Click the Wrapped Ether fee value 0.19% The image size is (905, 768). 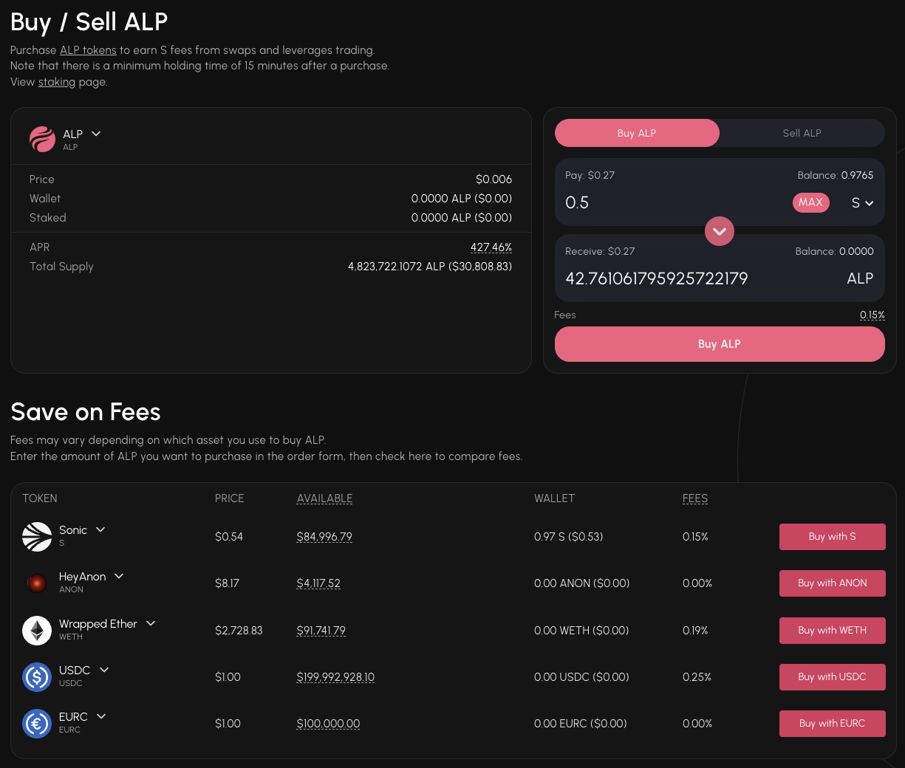[695, 631]
